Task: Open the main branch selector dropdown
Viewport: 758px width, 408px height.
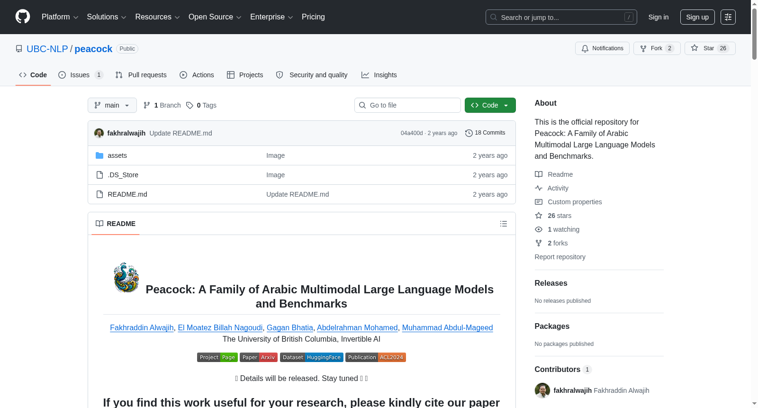Action: click(x=112, y=105)
